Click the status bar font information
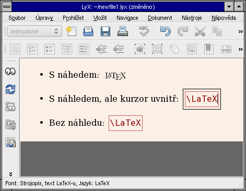The image size is (246, 191). point(57,183)
